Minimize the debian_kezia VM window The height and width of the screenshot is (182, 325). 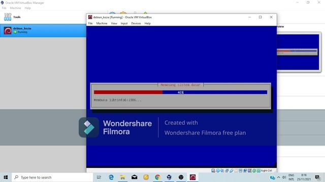249,17
